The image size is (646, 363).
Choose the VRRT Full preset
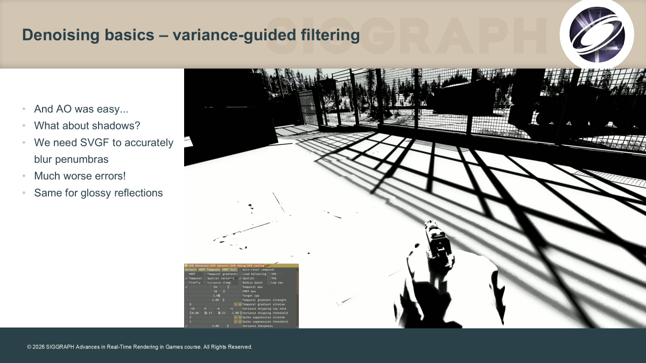[229, 269]
